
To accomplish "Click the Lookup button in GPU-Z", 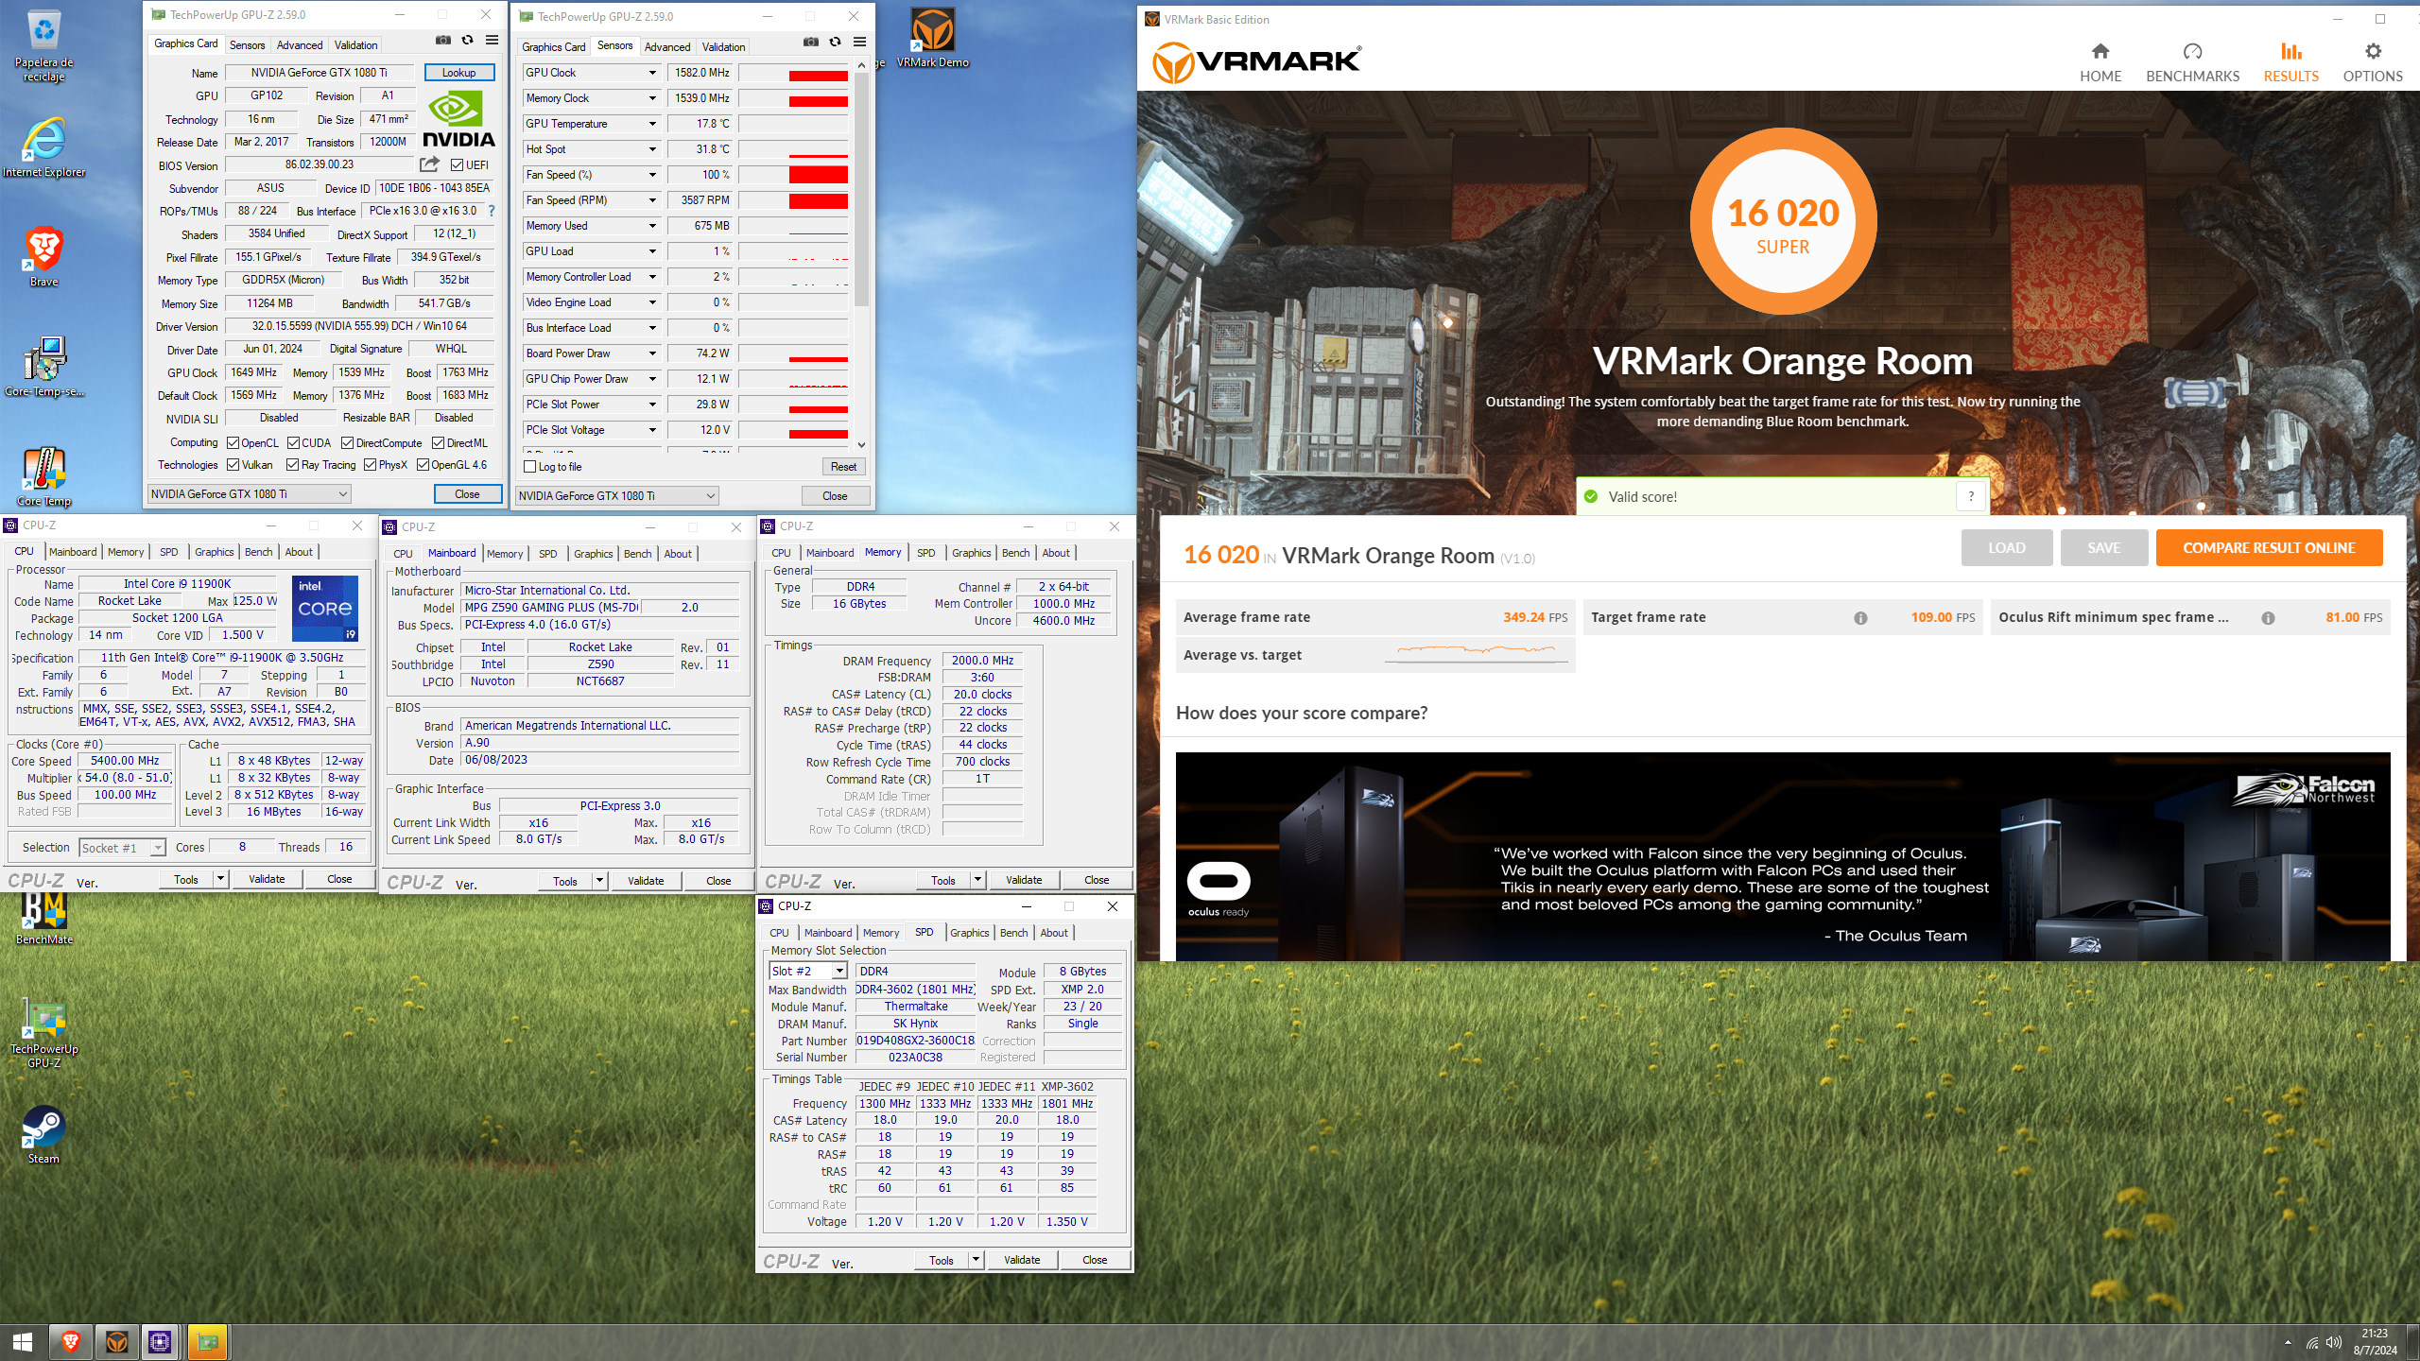I will point(459,73).
